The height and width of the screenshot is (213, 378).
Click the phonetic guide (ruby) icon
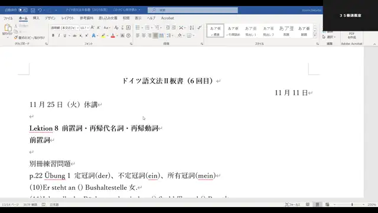point(122,28)
